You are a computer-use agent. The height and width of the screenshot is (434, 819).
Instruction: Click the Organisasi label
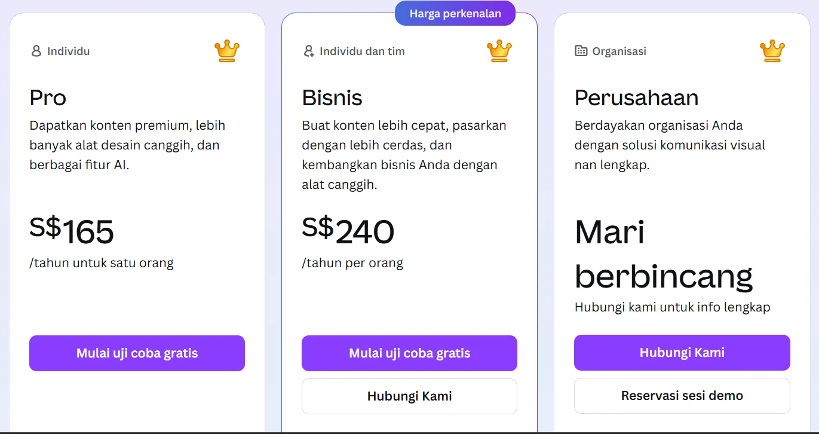pyautogui.click(x=619, y=51)
